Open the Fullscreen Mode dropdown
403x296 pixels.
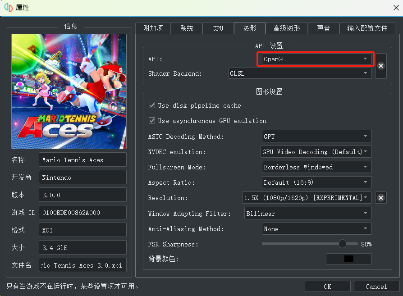[316, 167]
